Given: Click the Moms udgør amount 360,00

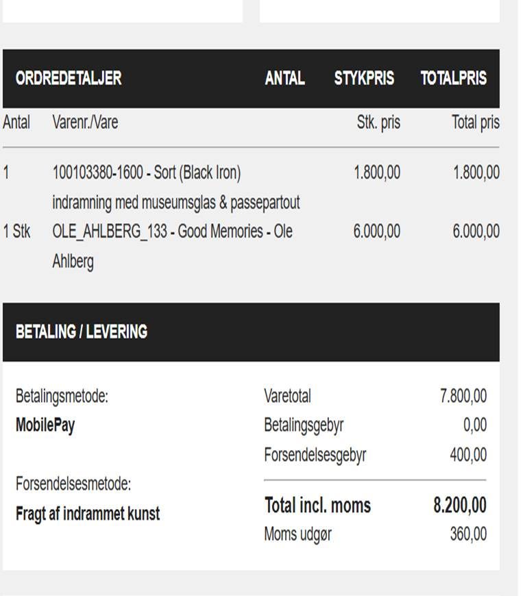Looking at the screenshot, I should click(x=468, y=534).
